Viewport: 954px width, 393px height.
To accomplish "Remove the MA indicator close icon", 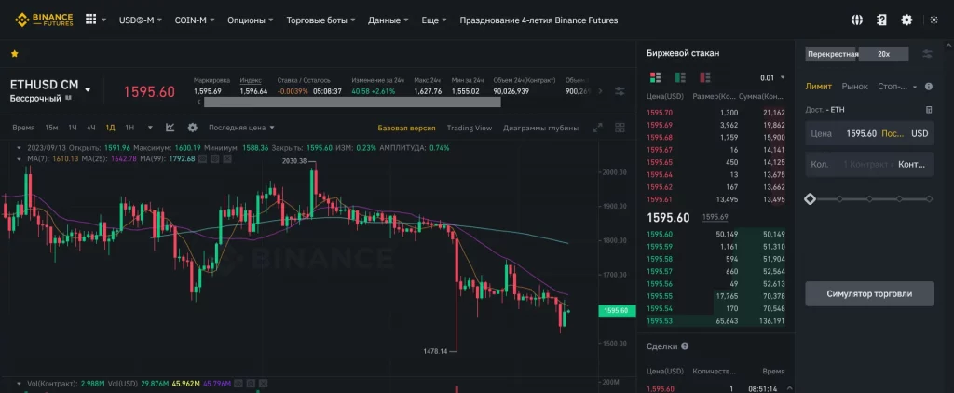I will click(227, 158).
